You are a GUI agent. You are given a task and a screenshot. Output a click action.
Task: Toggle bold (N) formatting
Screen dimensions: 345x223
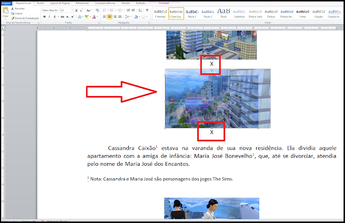[44, 17]
